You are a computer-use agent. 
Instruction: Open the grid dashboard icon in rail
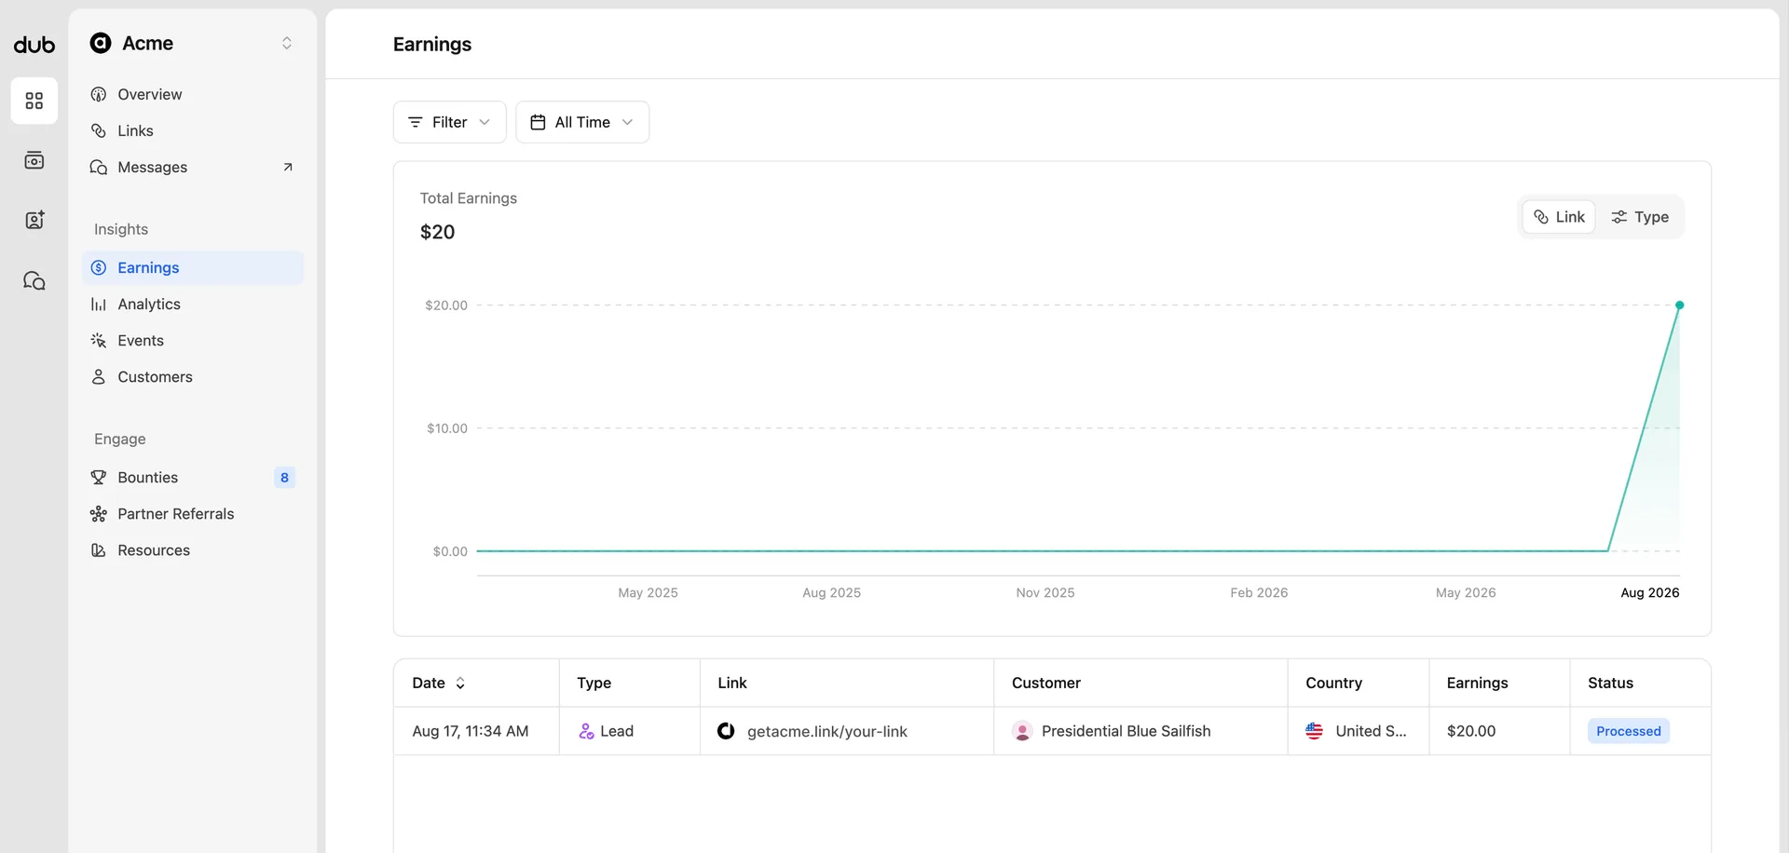coord(34,101)
